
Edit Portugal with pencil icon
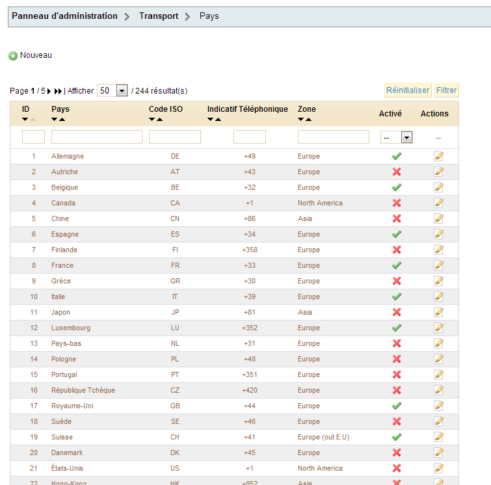click(439, 374)
